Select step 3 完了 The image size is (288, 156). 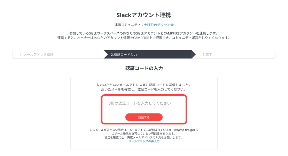207,55
